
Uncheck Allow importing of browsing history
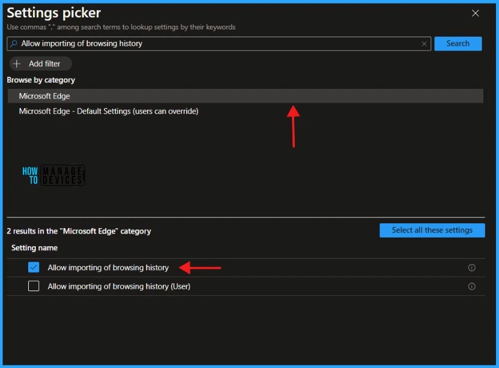point(34,268)
